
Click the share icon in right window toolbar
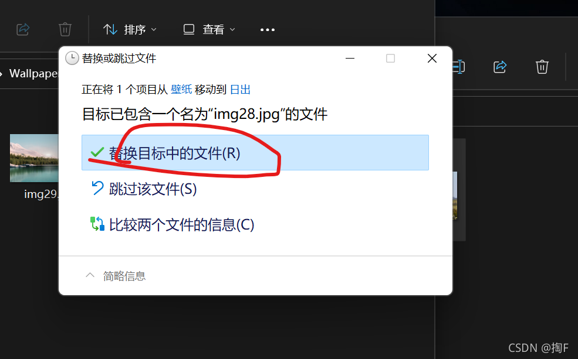pyautogui.click(x=500, y=67)
